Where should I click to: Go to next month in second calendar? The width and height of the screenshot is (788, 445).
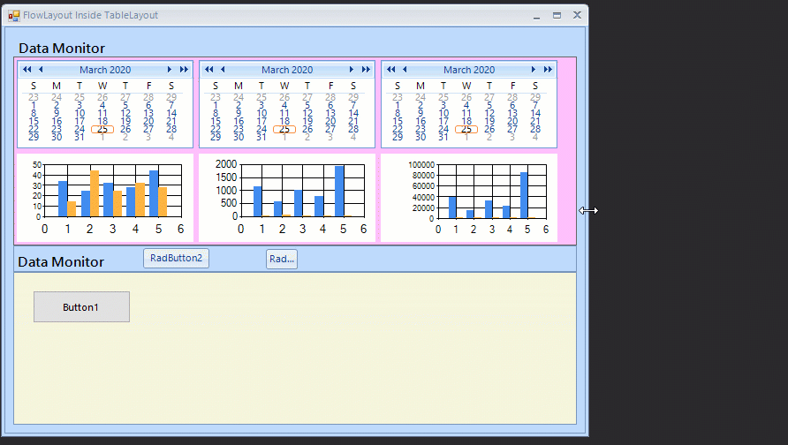click(352, 70)
